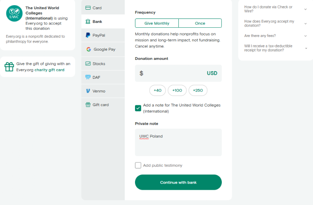313x205 pixels.
Task: Click Continue with bank button
Action: click(x=178, y=182)
